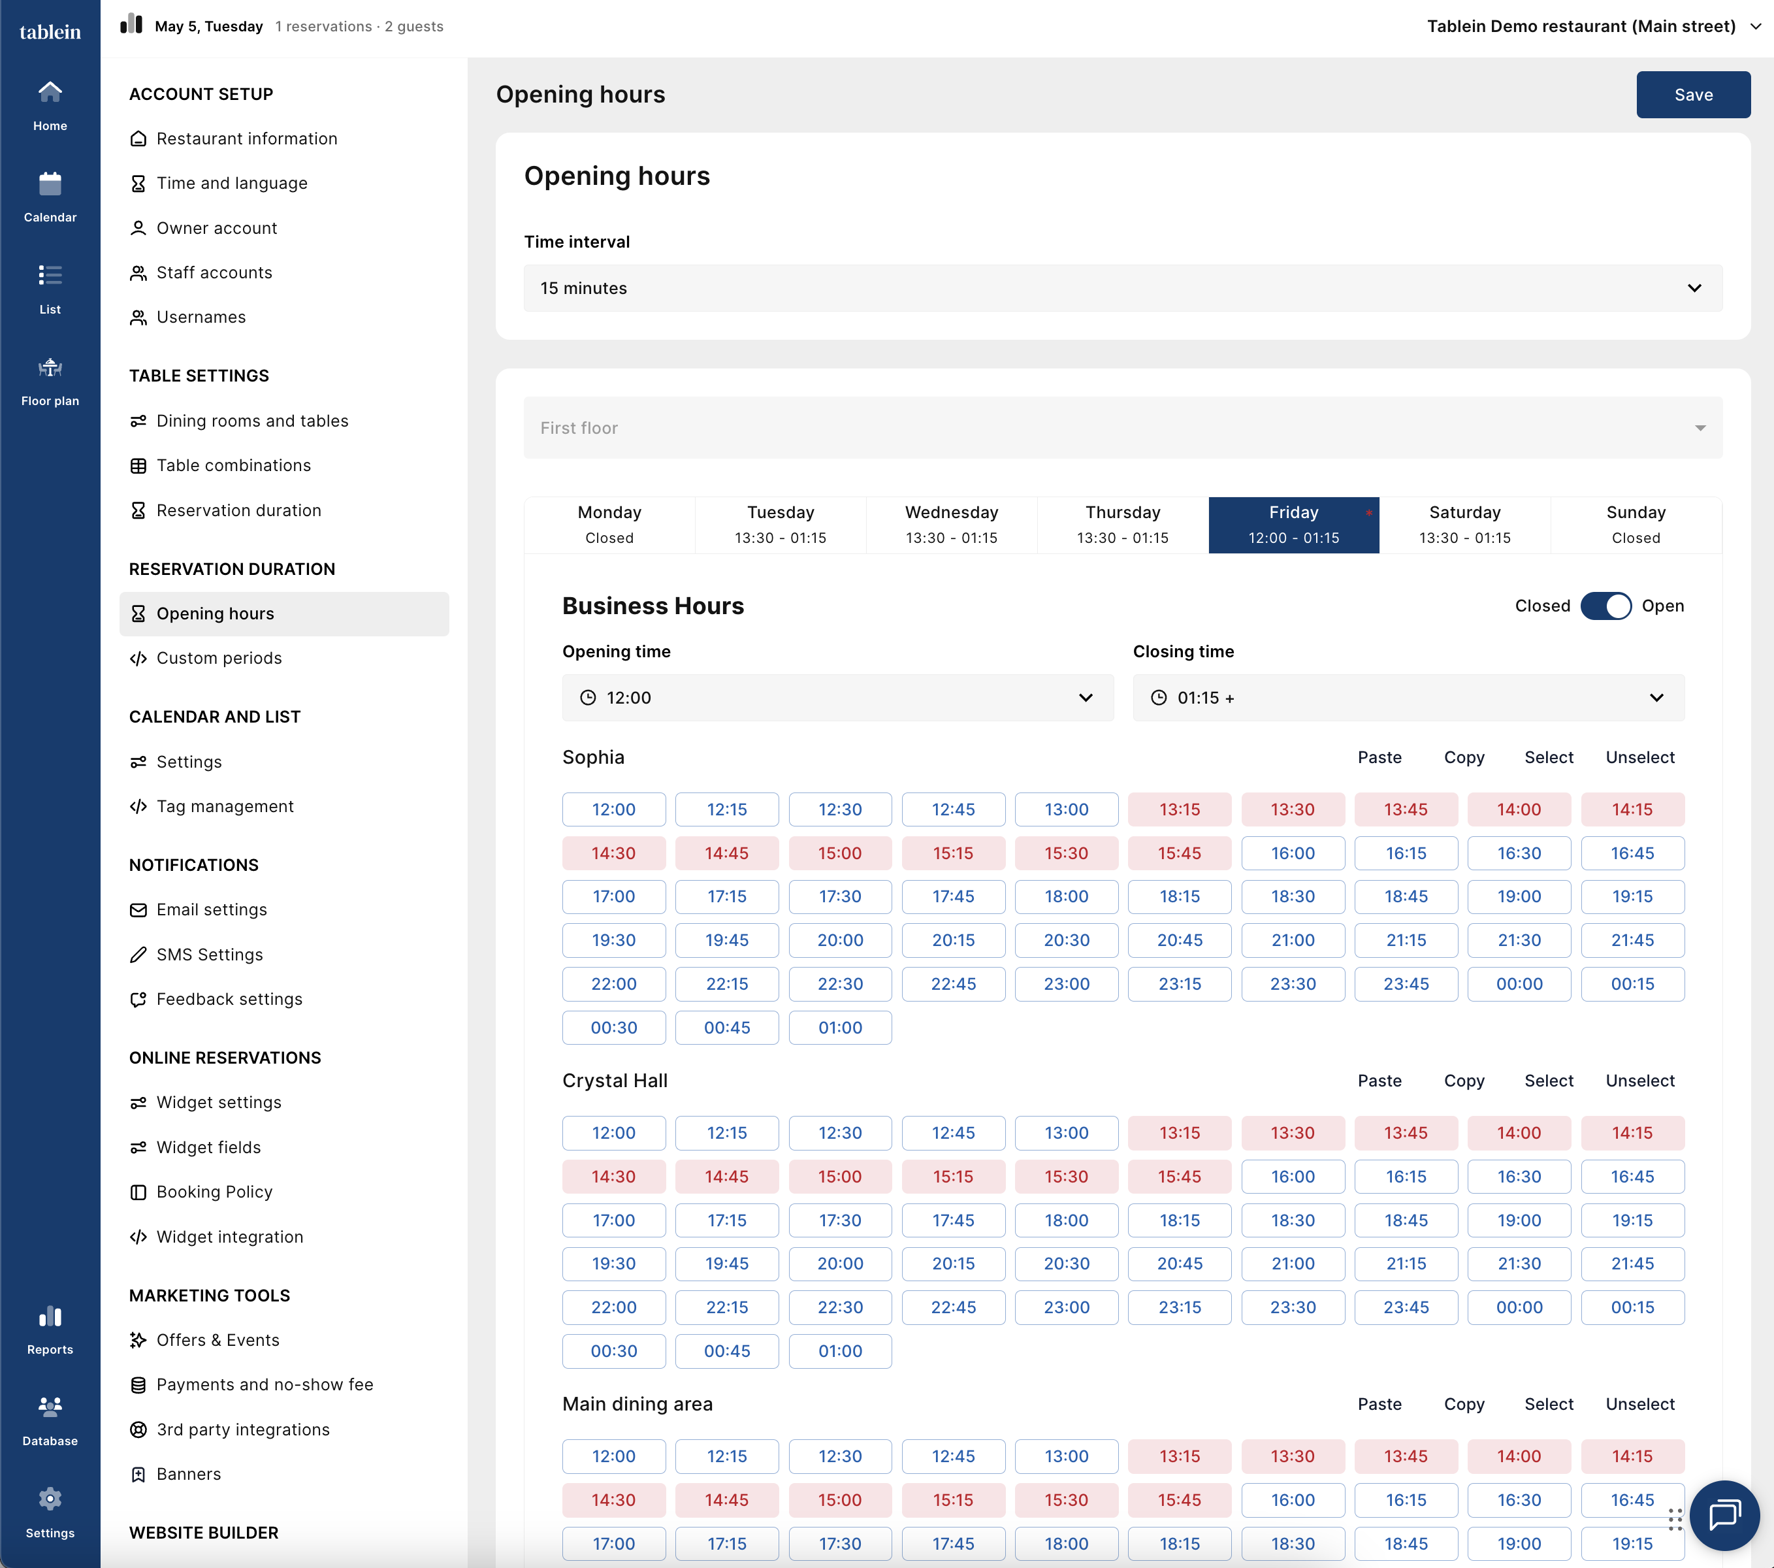The width and height of the screenshot is (1774, 1568).
Task: Click the bar chart icon beside the date
Action: tap(131, 24)
